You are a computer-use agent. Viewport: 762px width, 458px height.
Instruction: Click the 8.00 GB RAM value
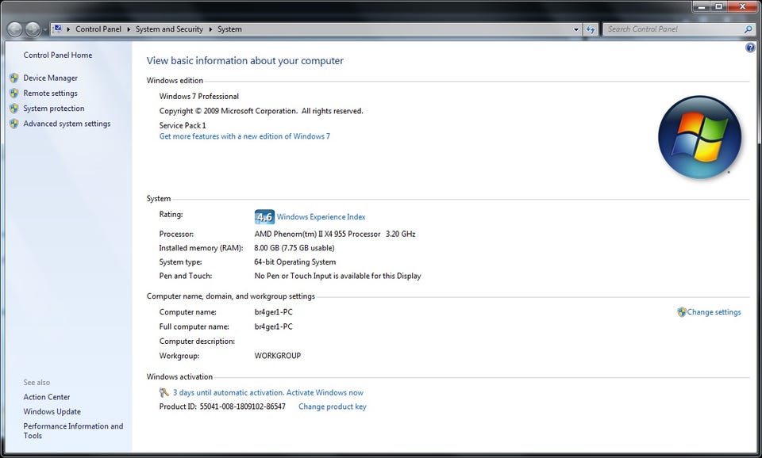coord(294,248)
